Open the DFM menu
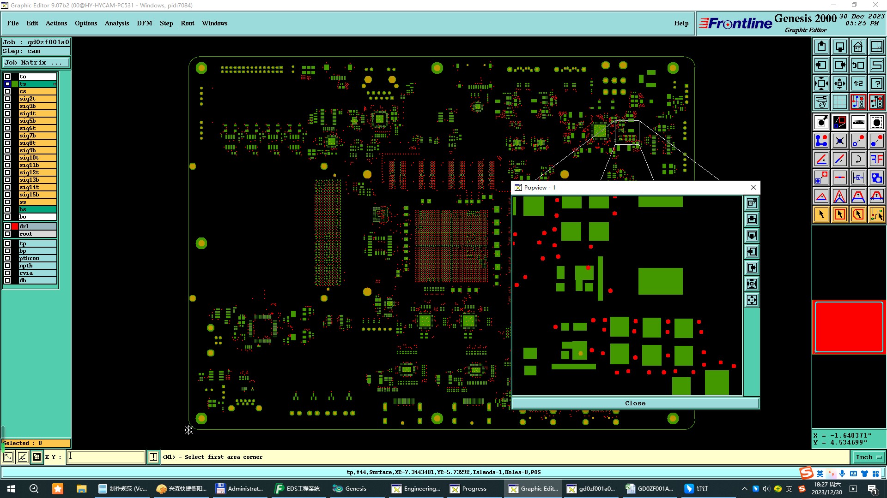The width and height of the screenshot is (887, 498). [x=145, y=23]
